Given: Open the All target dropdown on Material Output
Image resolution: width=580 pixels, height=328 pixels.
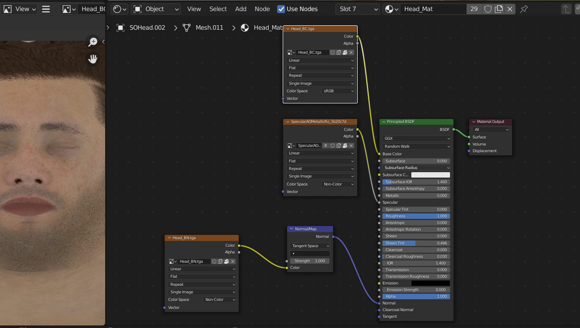Looking at the screenshot, I should pos(491,130).
